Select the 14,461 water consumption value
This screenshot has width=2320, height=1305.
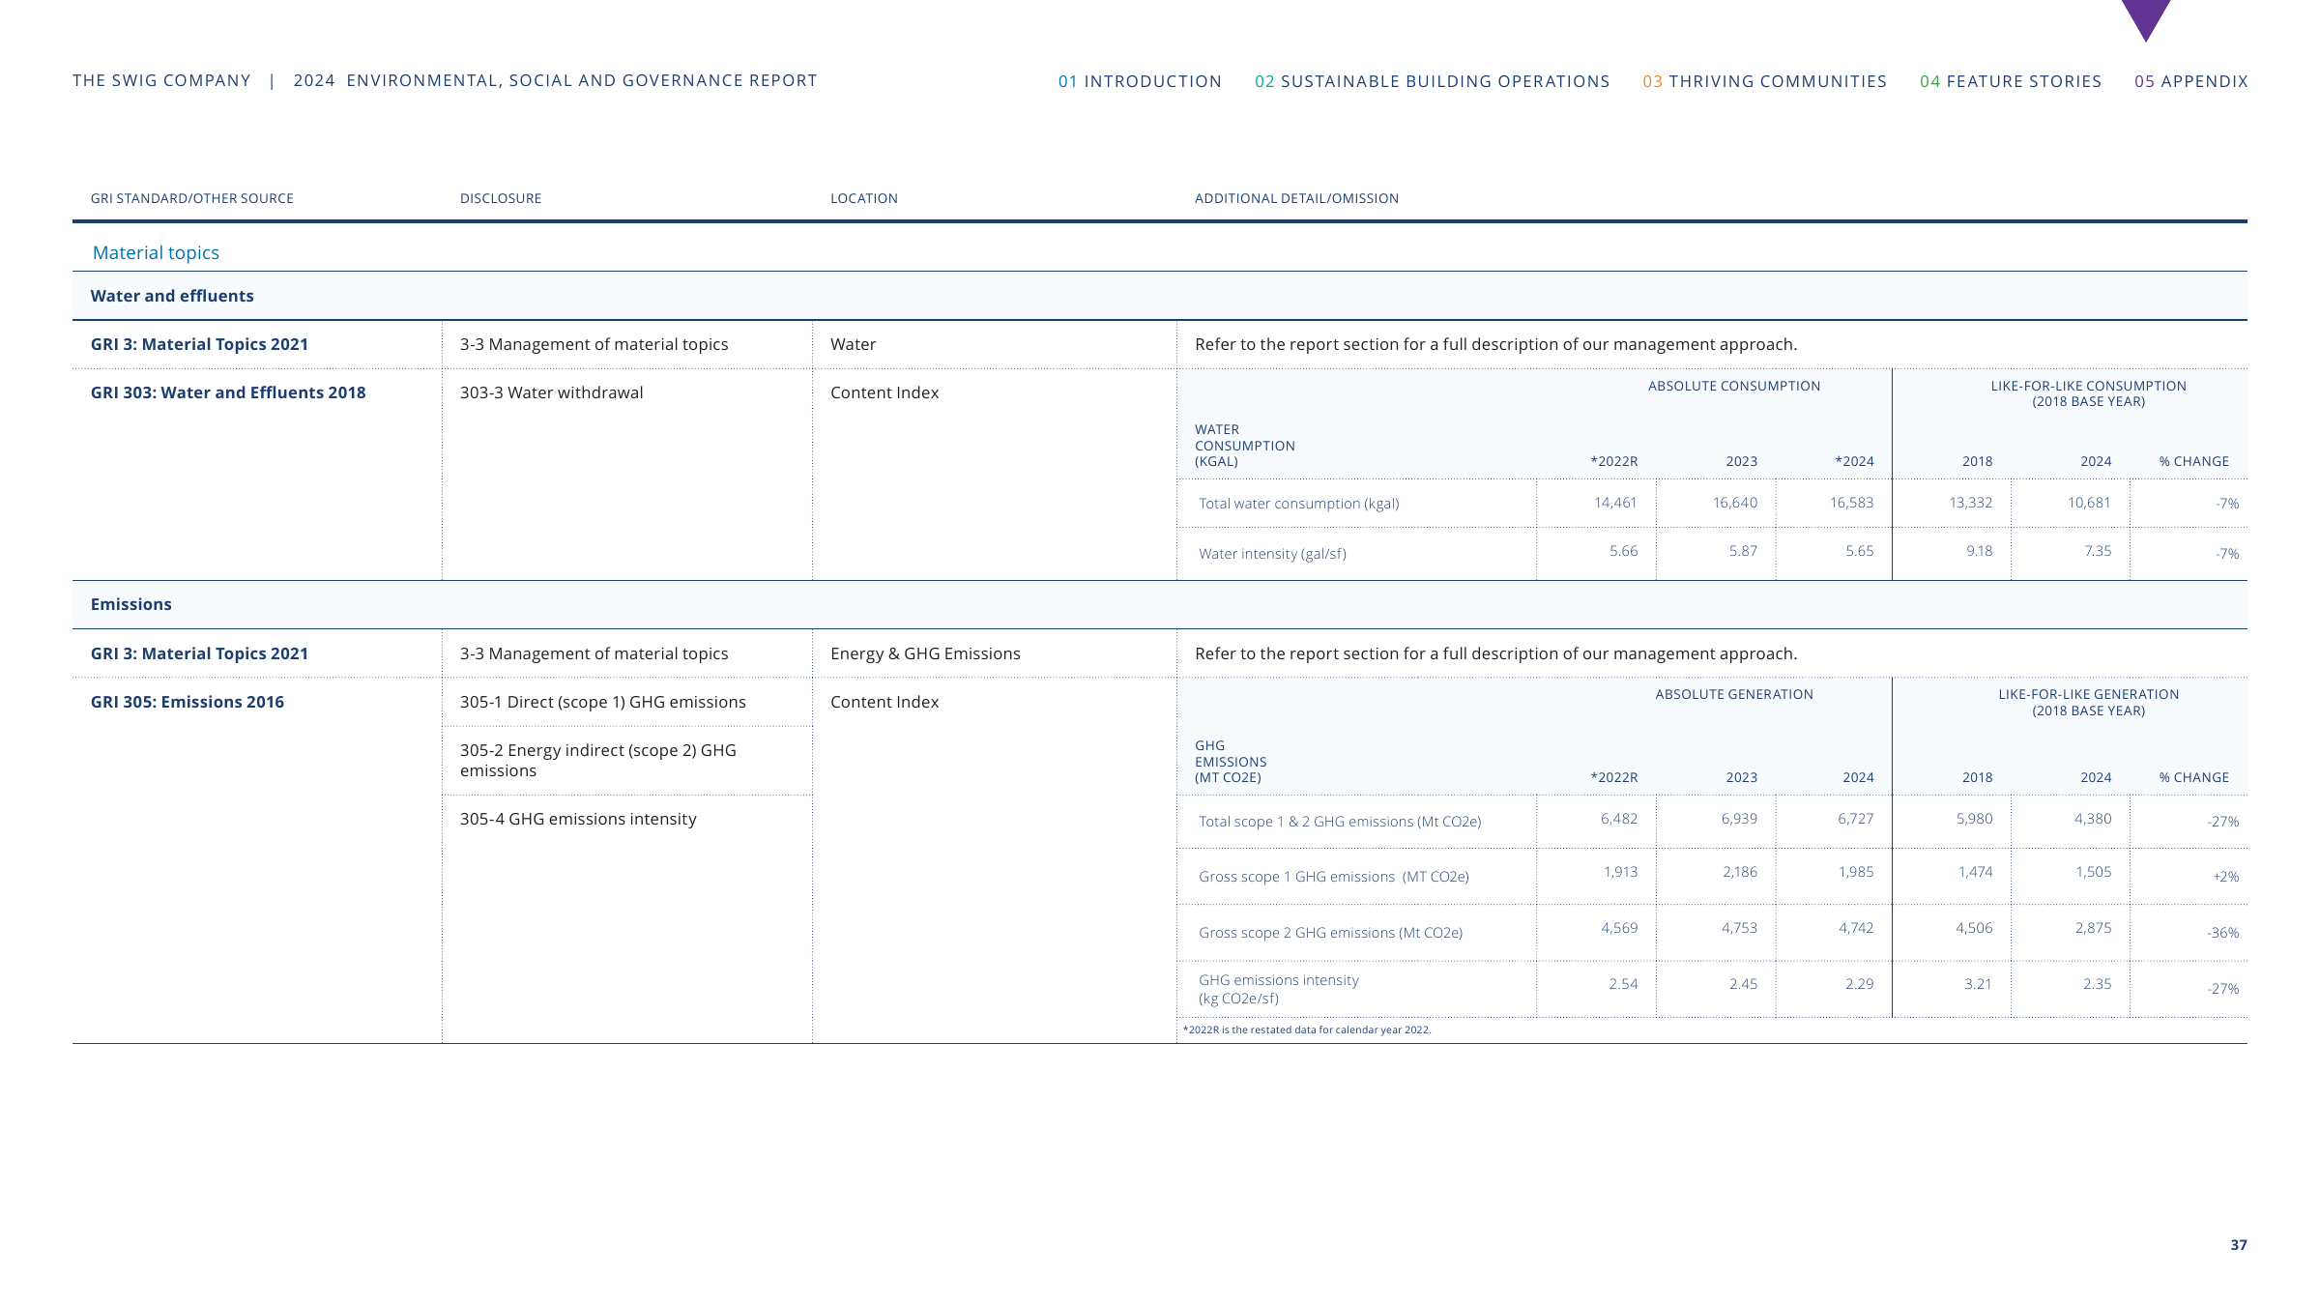coord(1615,503)
